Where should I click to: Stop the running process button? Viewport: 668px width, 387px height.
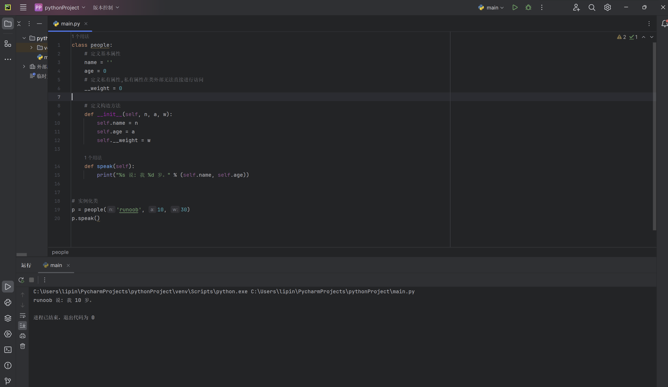(x=32, y=280)
